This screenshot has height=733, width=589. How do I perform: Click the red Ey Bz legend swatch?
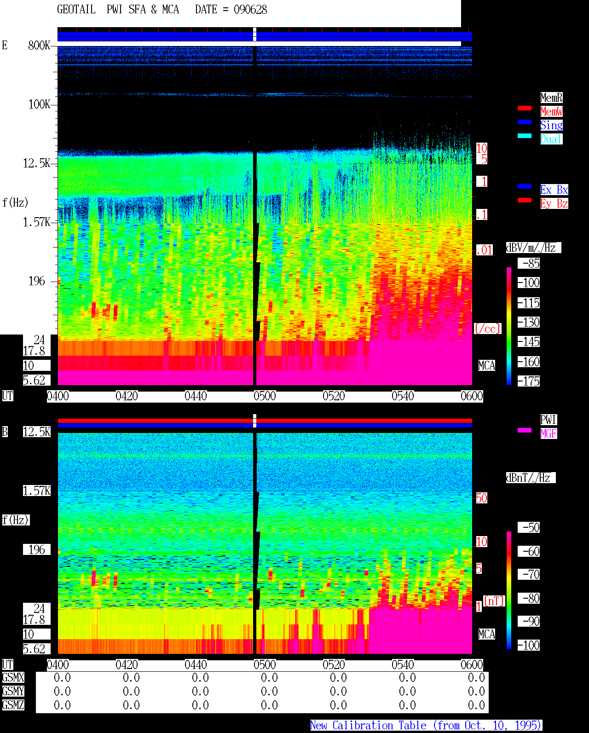coord(525,200)
